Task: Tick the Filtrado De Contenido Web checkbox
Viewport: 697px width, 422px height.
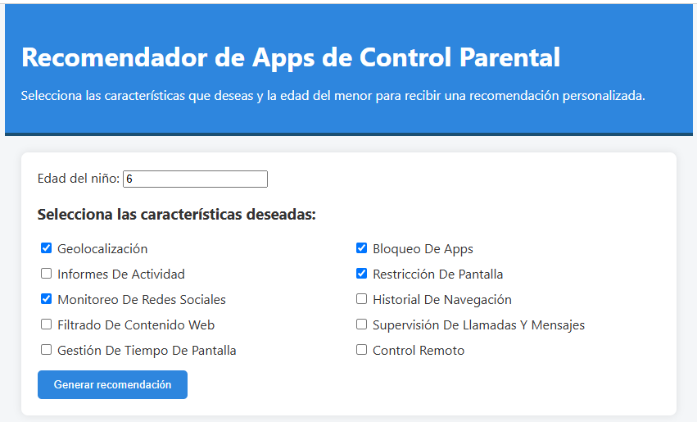Action: tap(46, 324)
